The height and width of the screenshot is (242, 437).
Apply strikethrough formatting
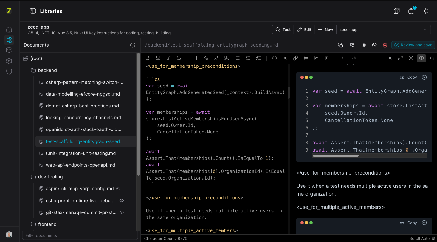tap(179, 58)
